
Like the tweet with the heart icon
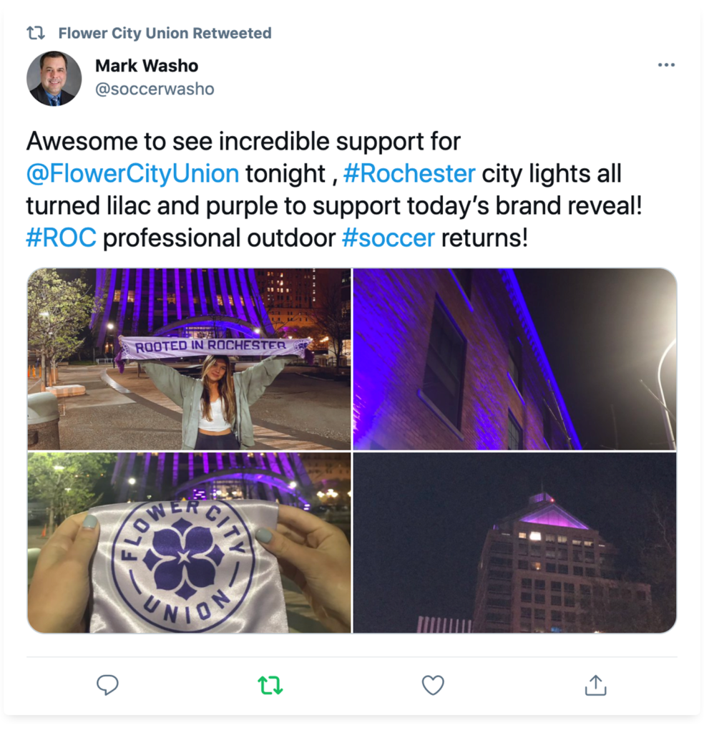[x=433, y=685]
